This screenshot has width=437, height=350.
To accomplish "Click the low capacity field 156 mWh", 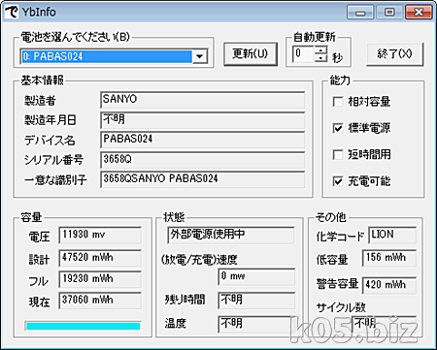I will (389, 258).
